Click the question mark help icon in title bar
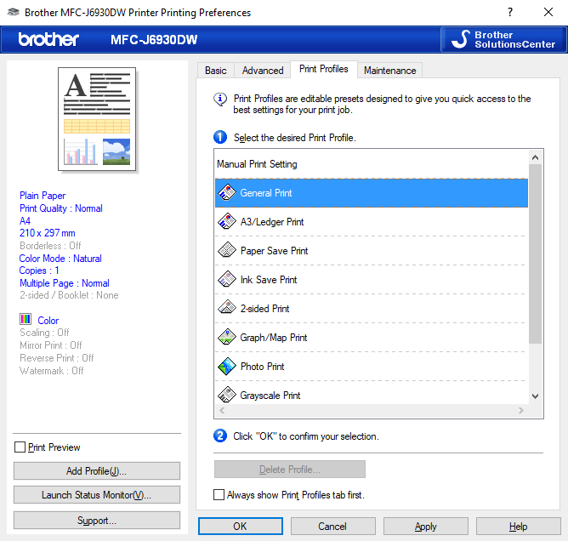This screenshot has height=541, width=568. (x=510, y=12)
